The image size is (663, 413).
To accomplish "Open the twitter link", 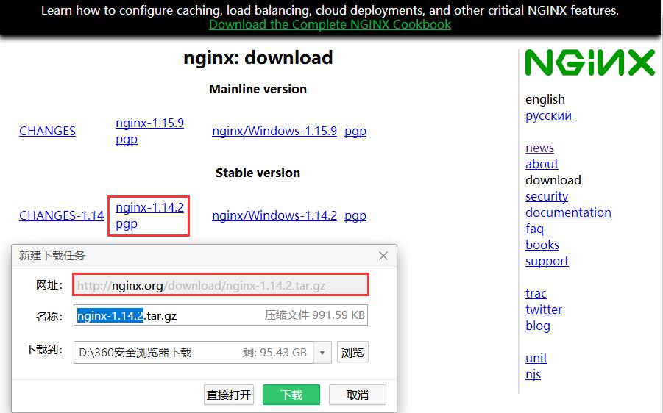I will point(544,309).
